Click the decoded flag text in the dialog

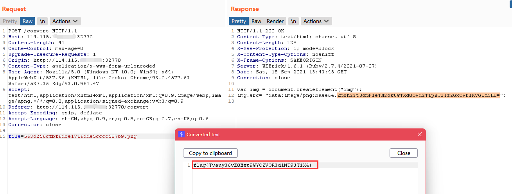pyautogui.click(x=252, y=165)
